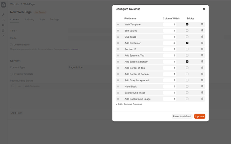231x144 pixels.
Task: Click trash icon for Edit Values
Action: click(202, 30)
